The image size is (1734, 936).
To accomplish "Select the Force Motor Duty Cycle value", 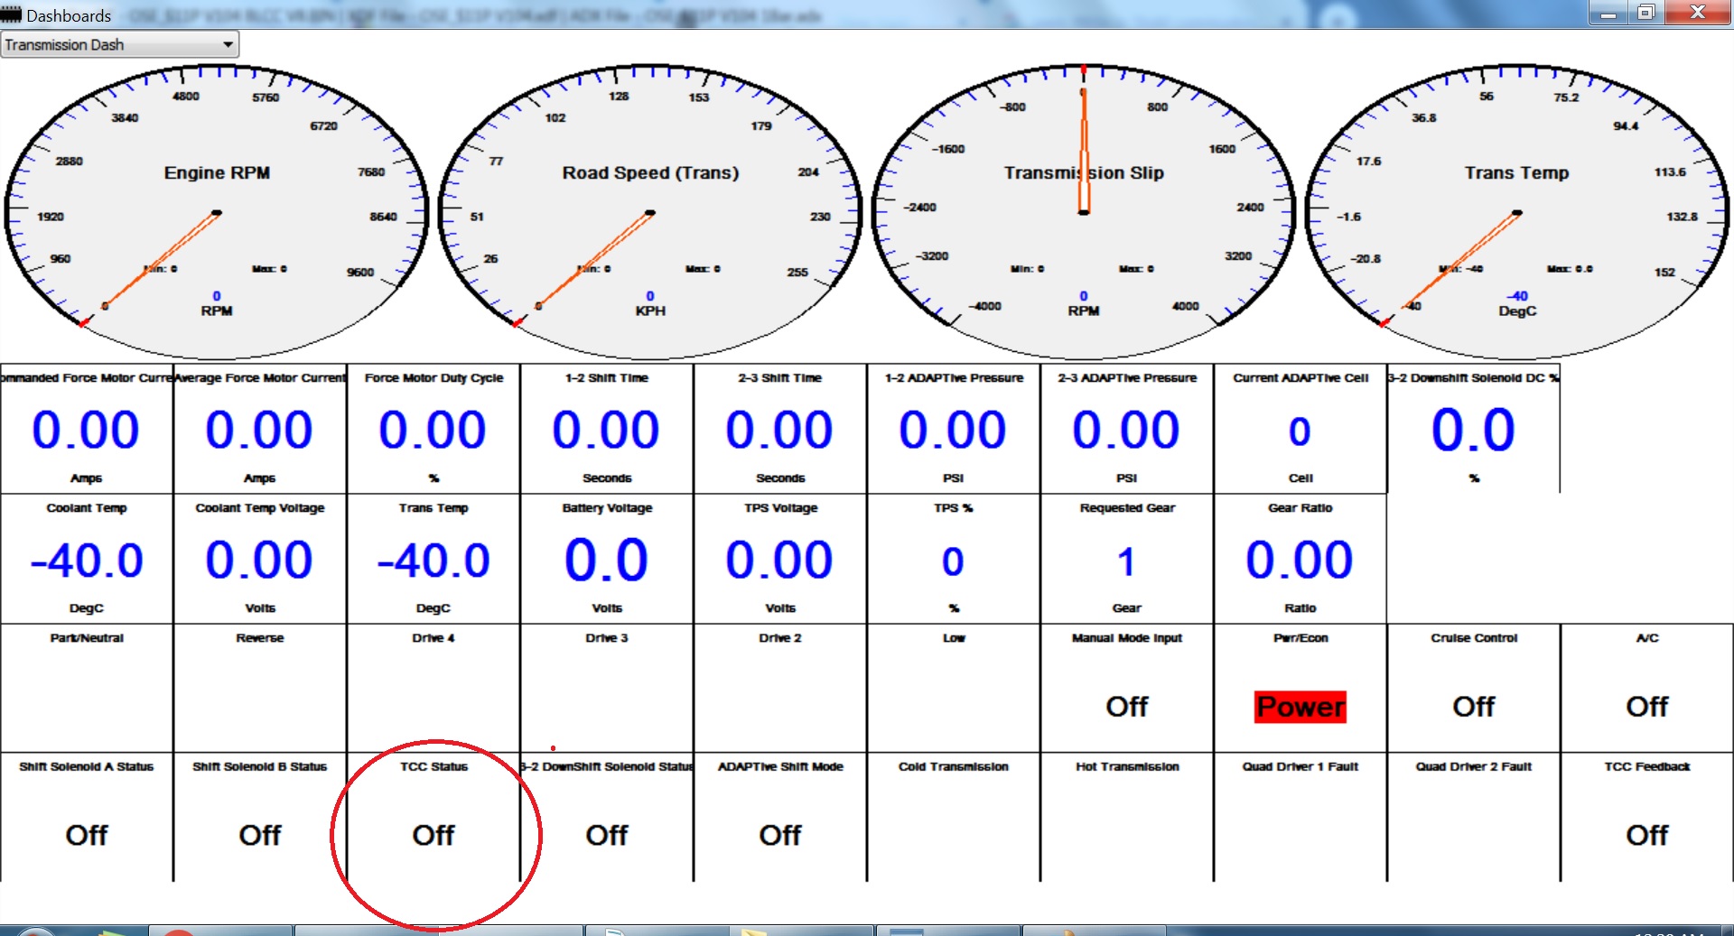I will pyautogui.click(x=433, y=430).
